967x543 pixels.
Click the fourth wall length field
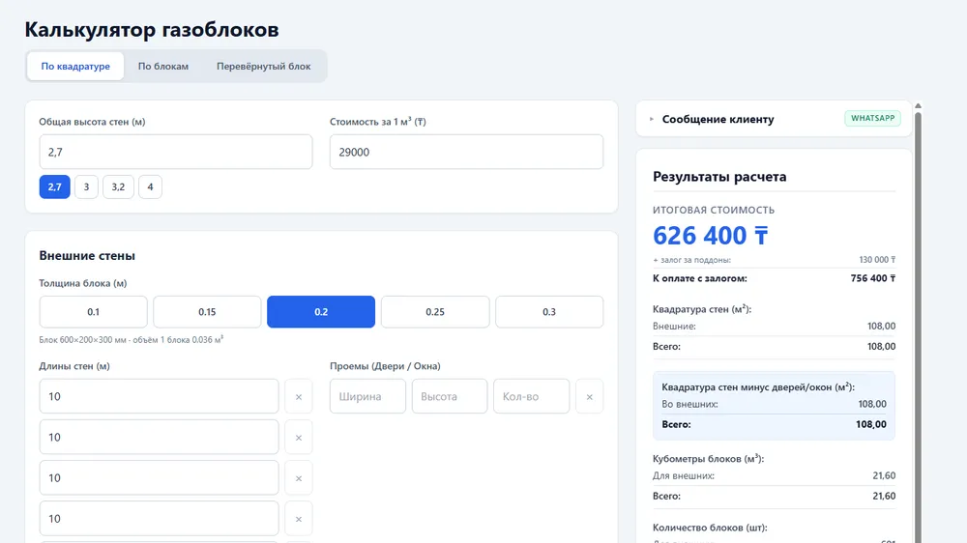point(160,518)
